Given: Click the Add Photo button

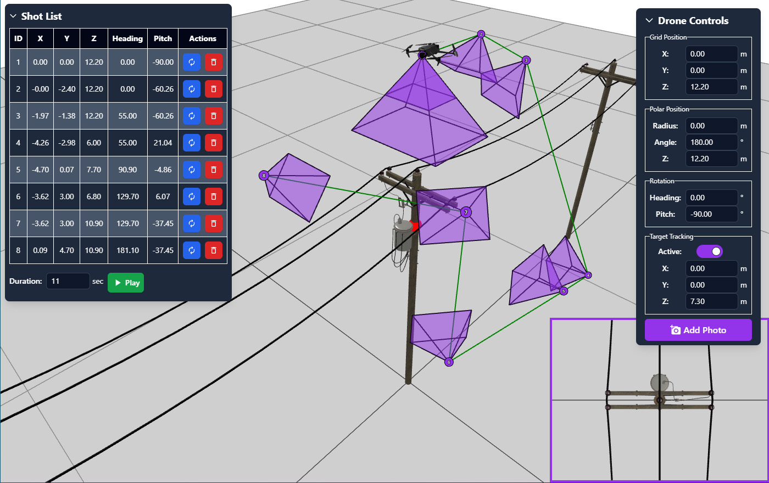Looking at the screenshot, I should point(698,330).
